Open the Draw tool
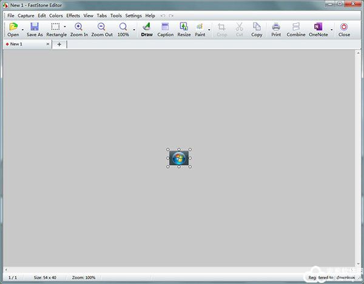 click(x=146, y=27)
